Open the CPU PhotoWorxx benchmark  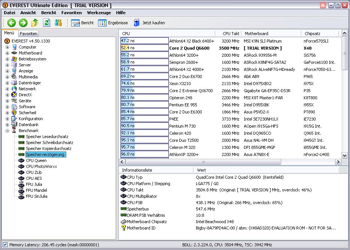point(42,166)
